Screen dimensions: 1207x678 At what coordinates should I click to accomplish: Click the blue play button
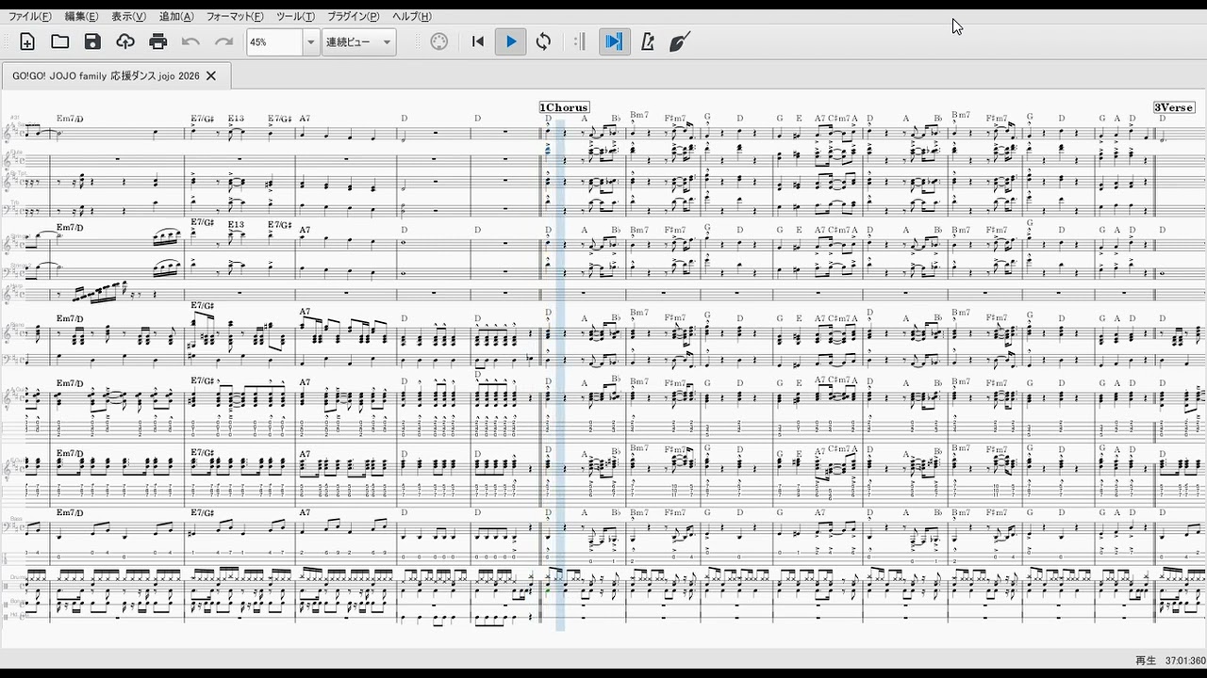tap(511, 41)
